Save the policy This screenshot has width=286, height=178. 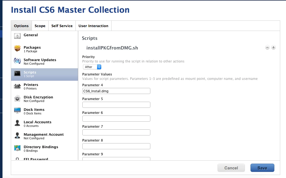262,168
